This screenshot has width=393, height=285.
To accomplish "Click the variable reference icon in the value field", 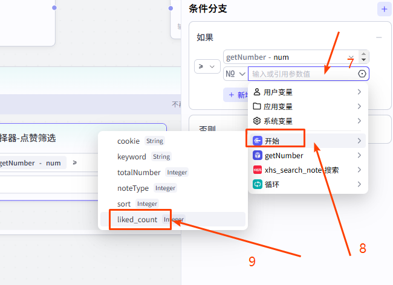I will coord(362,74).
